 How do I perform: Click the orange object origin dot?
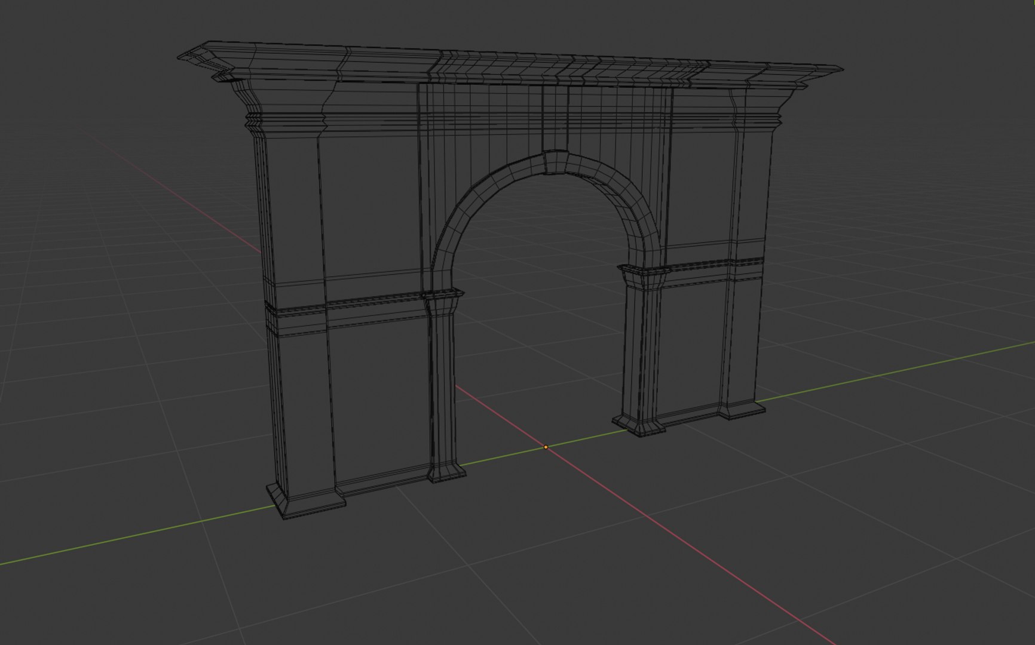coord(546,447)
